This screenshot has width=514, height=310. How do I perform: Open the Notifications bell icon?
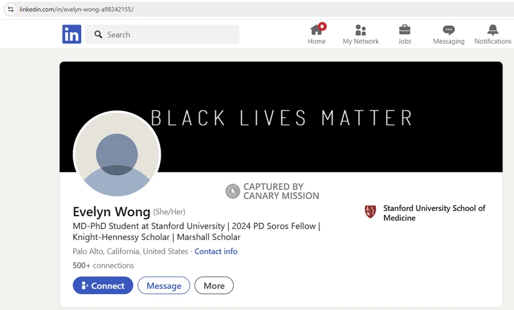(493, 30)
